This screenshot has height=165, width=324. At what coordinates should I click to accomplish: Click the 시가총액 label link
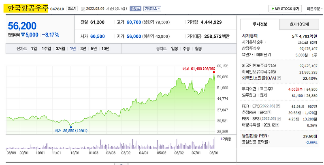(249, 36)
